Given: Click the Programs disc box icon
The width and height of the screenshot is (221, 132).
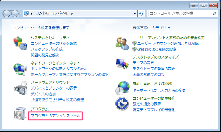Looking at the screenshot, I should tap(20, 113).
